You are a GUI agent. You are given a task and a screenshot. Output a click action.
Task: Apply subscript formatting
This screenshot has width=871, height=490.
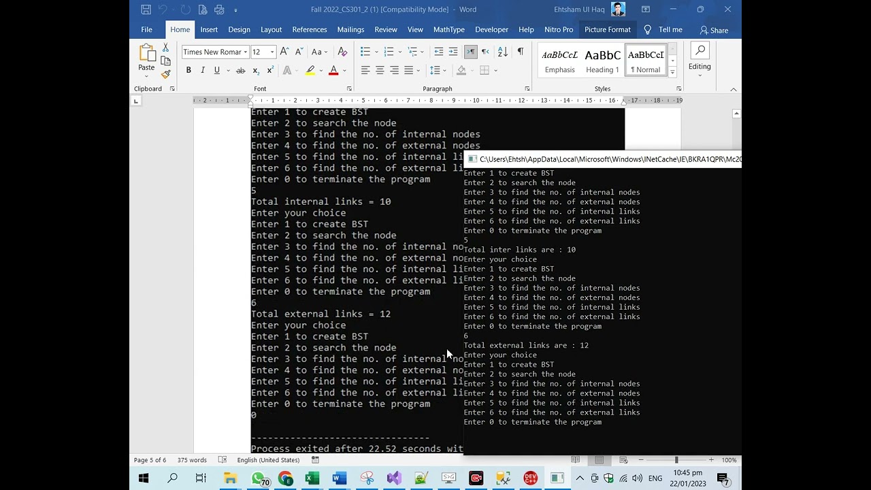pyautogui.click(x=256, y=71)
